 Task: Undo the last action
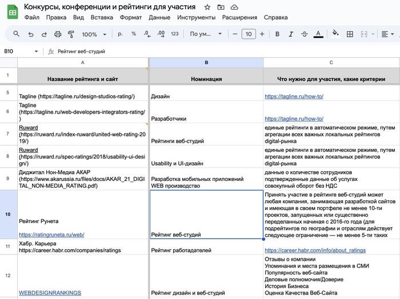point(31,34)
